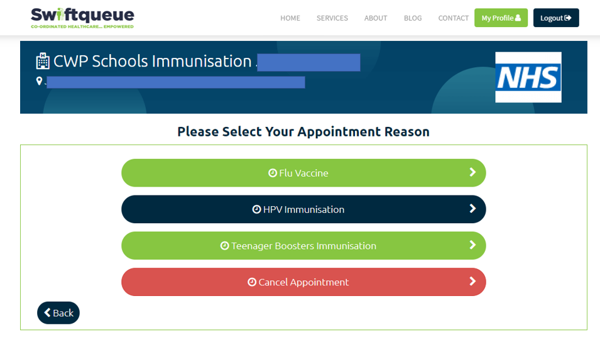The image size is (600, 340).
Task: Click the clock icon beside HPV Immunisation
Action: click(x=256, y=209)
